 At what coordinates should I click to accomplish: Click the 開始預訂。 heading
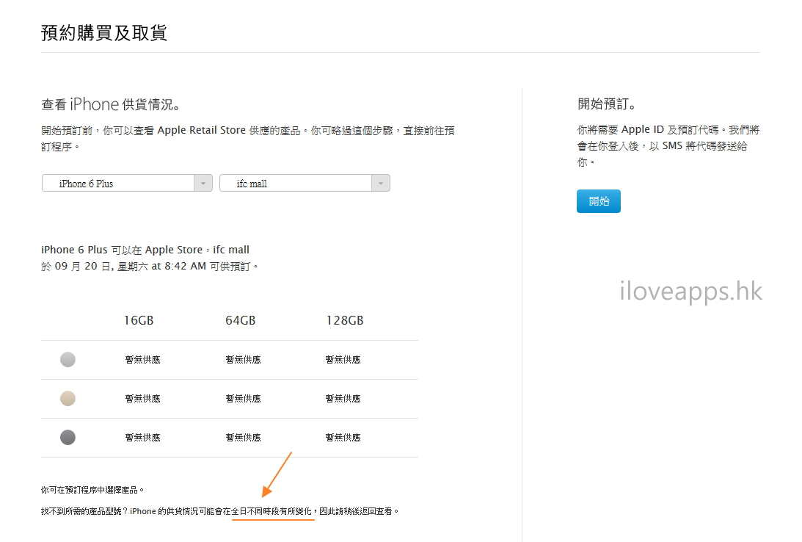pyautogui.click(x=607, y=104)
